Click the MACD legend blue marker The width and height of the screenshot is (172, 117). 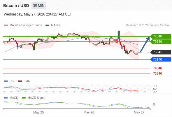(6, 98)
